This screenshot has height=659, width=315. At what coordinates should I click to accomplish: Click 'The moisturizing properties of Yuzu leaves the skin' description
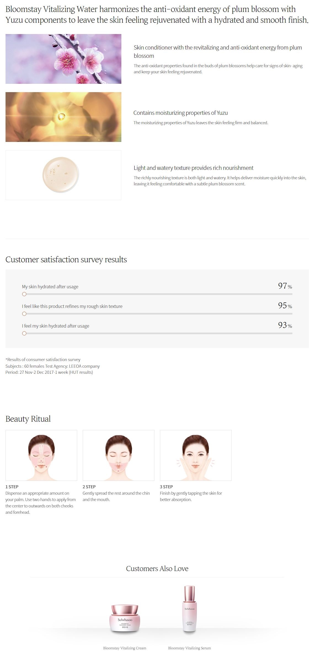[x=201, y=123]
